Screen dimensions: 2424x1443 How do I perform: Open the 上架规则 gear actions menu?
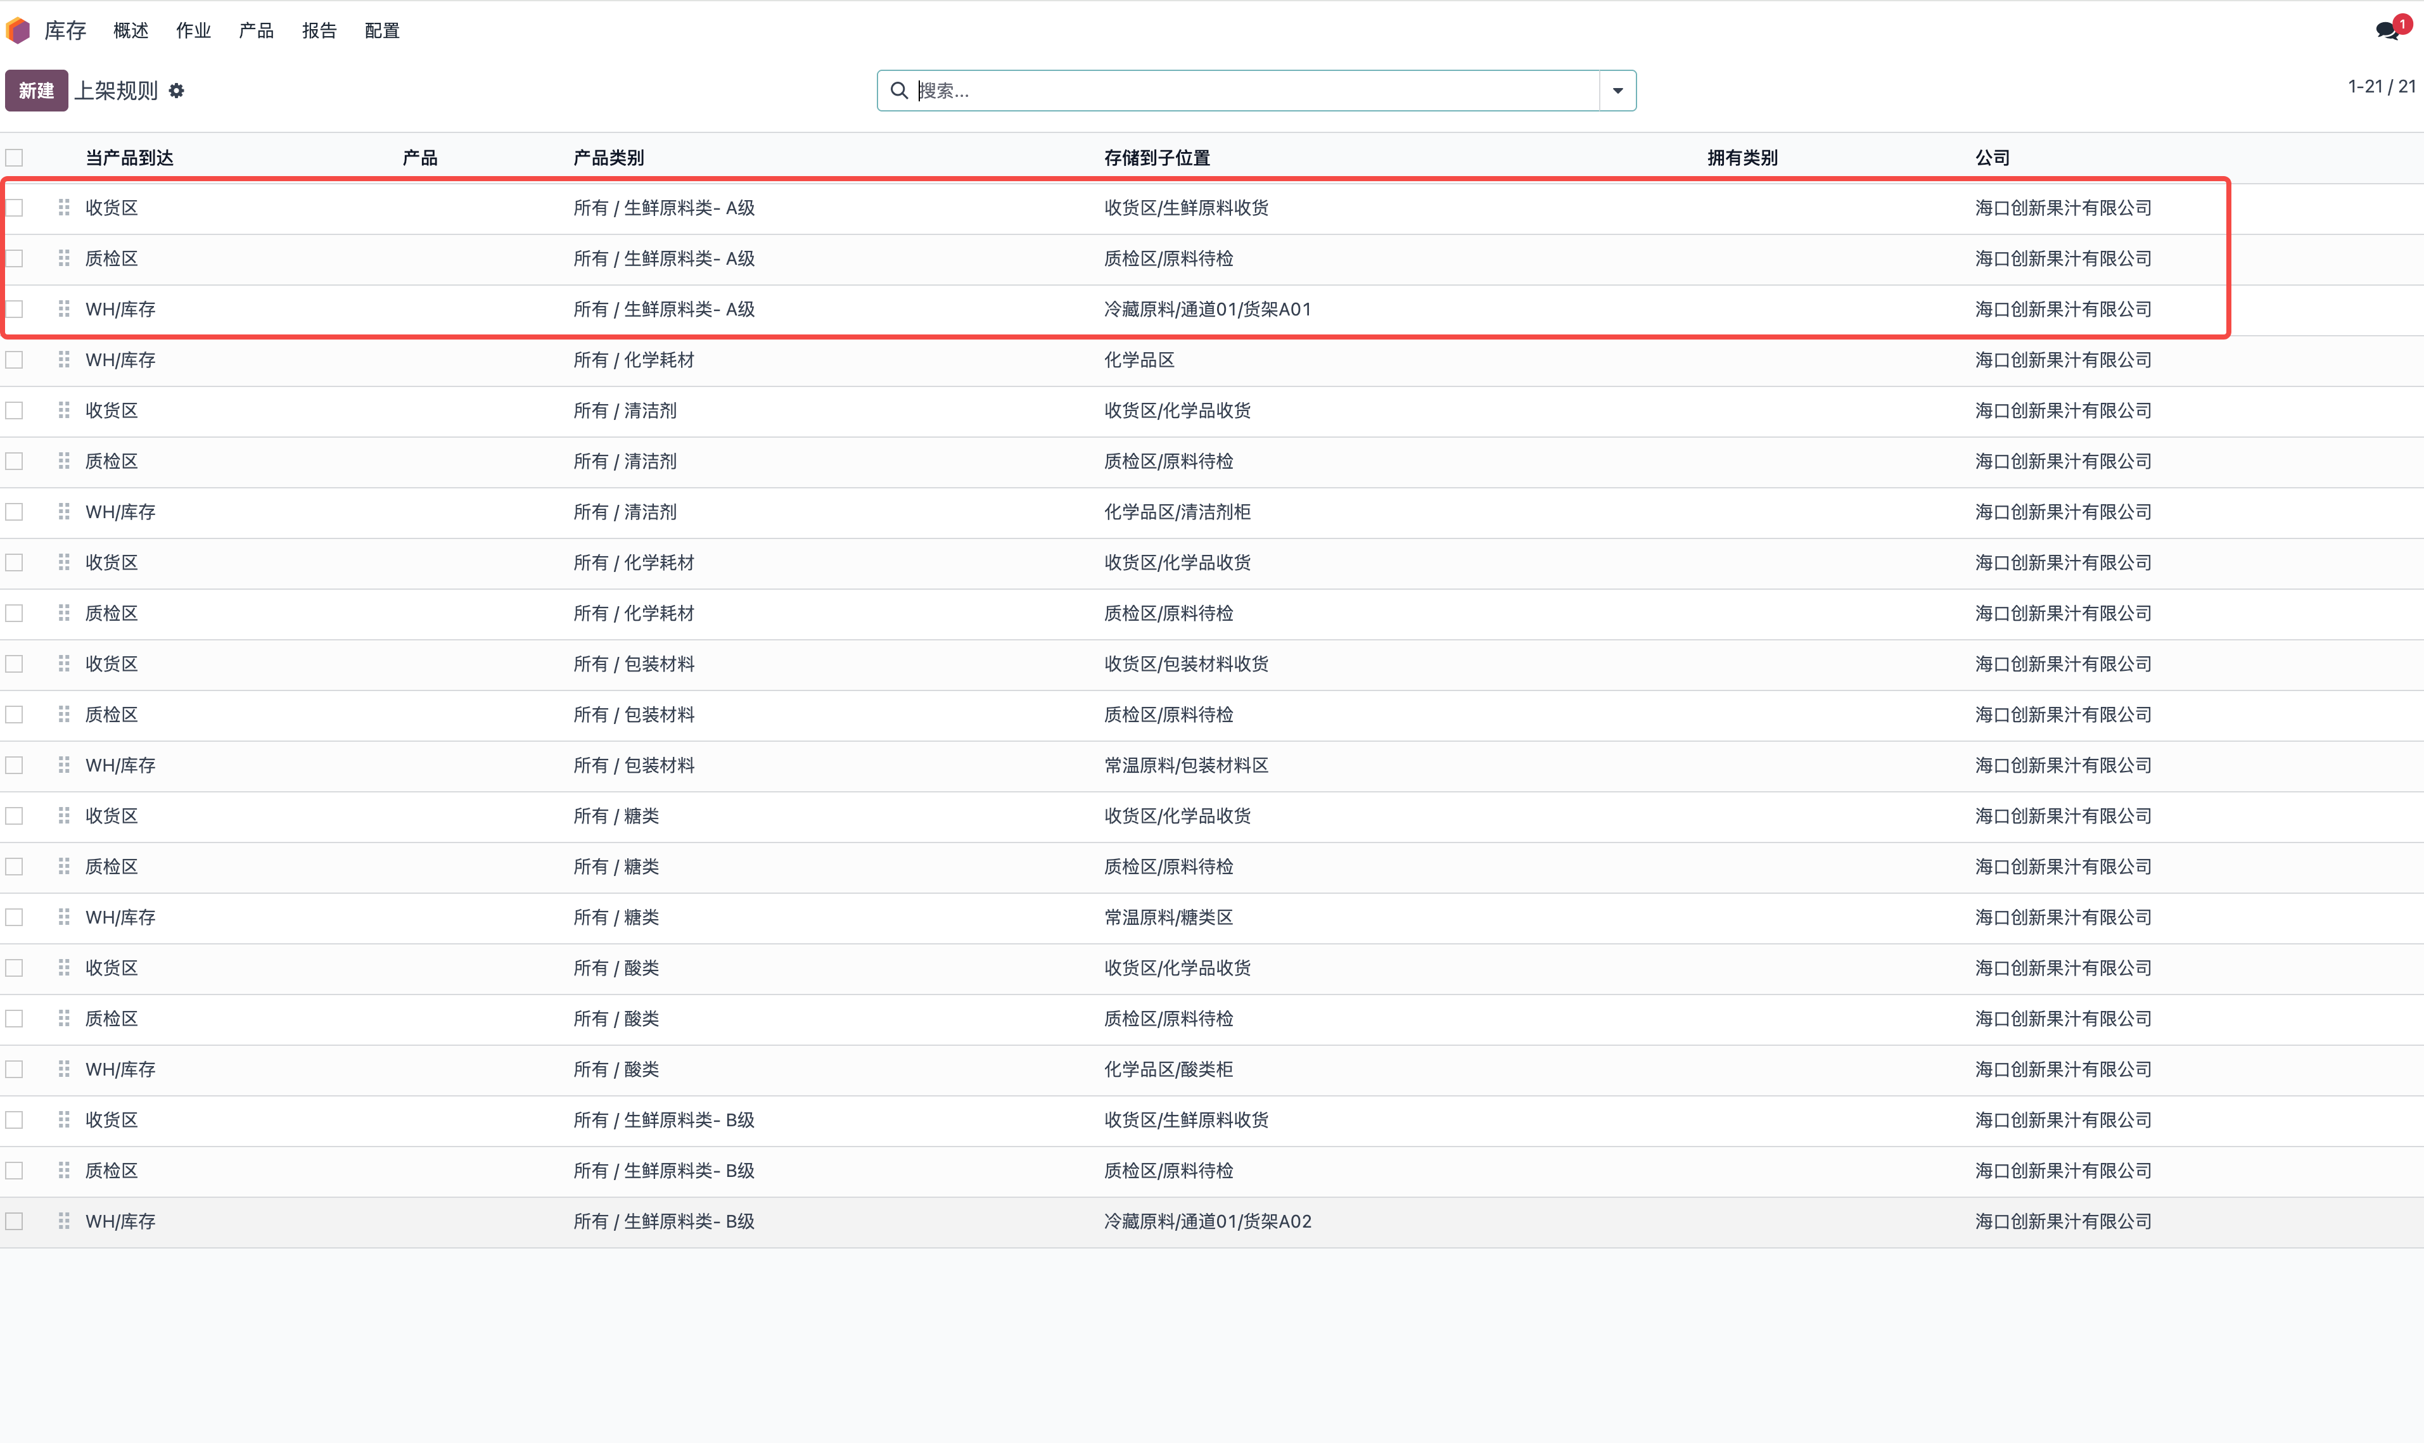coord(176,91)
